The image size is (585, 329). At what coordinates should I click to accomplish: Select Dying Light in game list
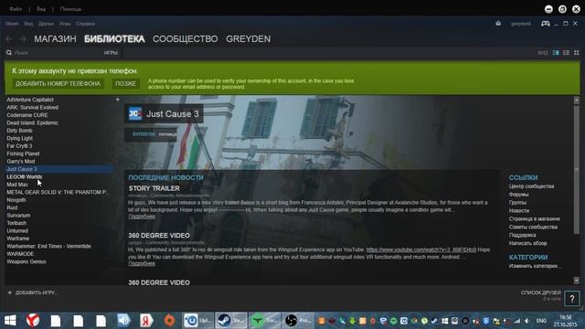click(x=20, y=138)
